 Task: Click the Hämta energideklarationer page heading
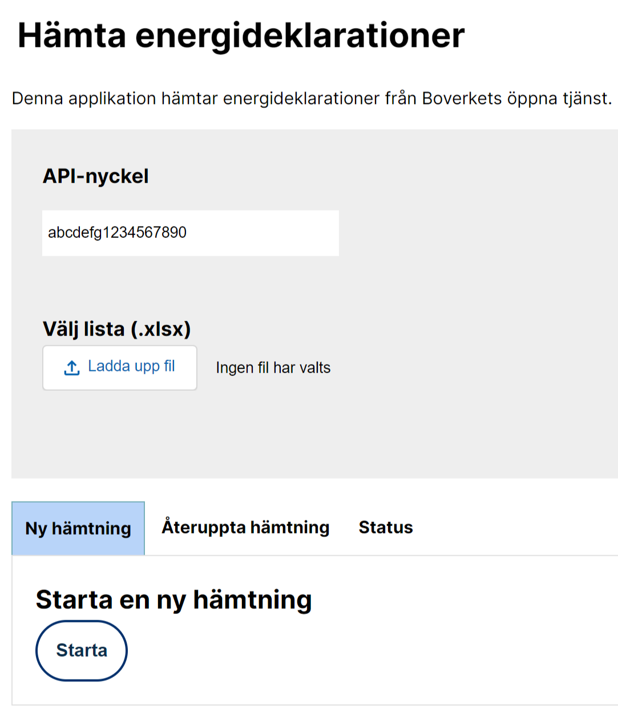point(241,35)
